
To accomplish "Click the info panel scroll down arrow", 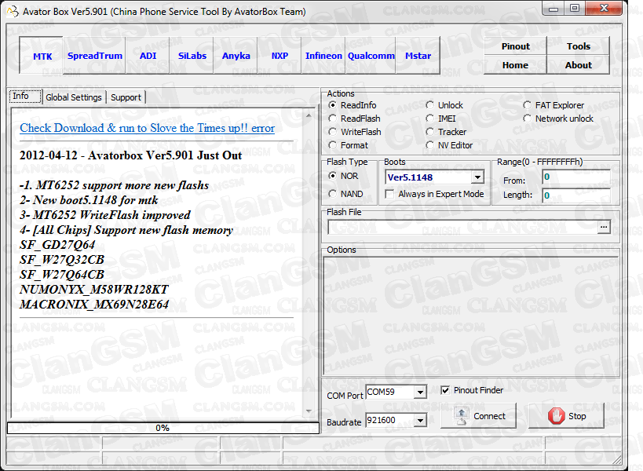I will (x=309, y=411).
